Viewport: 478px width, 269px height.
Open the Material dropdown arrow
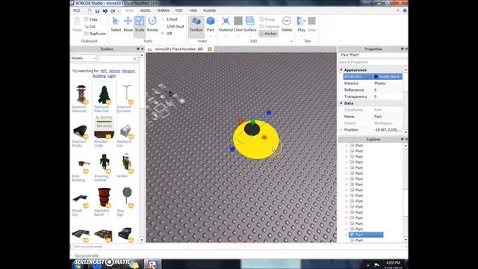tap(226, 37)
